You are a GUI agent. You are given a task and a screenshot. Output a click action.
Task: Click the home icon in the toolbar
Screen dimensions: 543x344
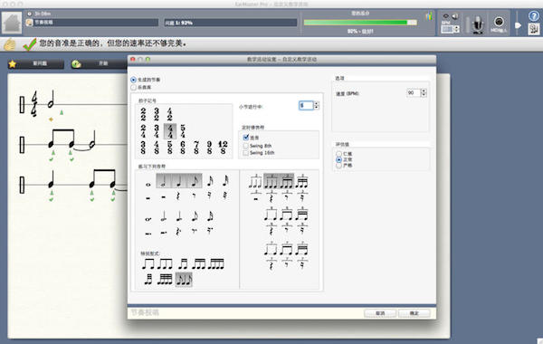pos(12,24)
